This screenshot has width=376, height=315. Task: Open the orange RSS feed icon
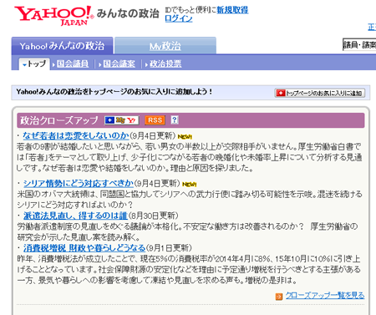(x=155, y=120)
